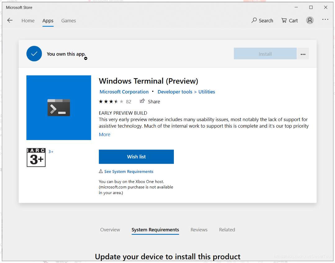Go back to the previous Store page
This screenshot has height=263, width=335.
click(x=10, y=20)
